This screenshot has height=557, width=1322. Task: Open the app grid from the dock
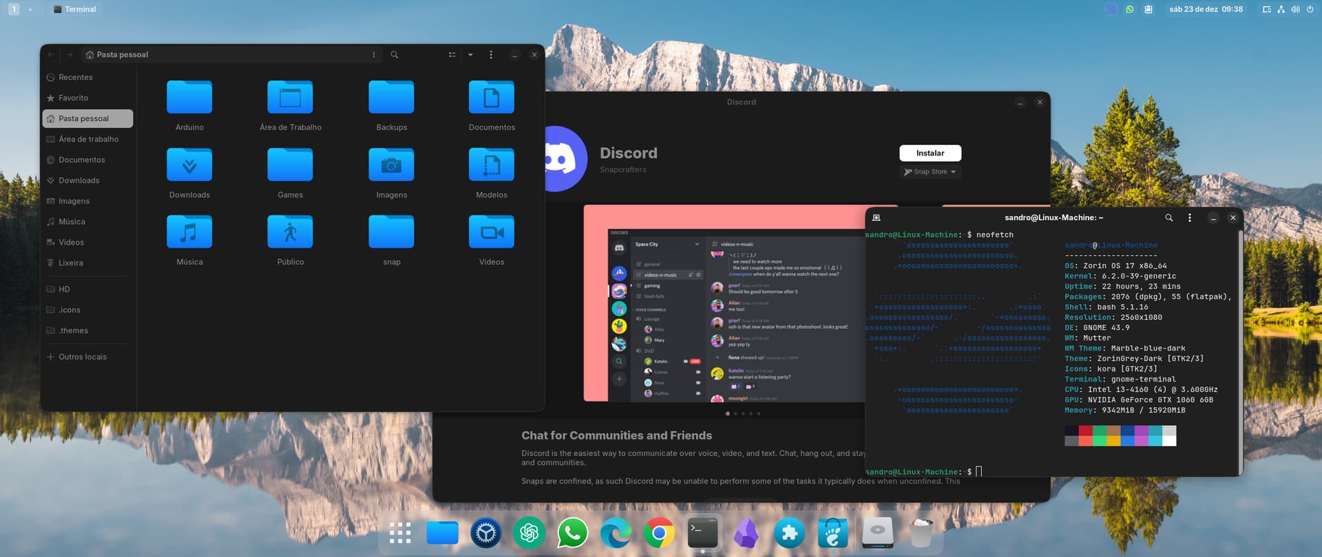coord(400,533)
